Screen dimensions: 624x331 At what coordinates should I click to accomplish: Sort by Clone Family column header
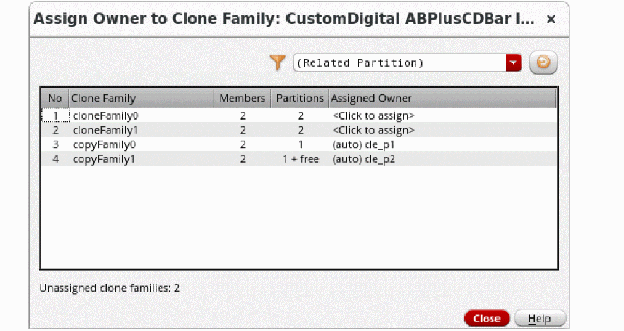[x=103, y=99]
